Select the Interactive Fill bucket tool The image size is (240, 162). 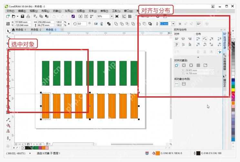(8, 126)
